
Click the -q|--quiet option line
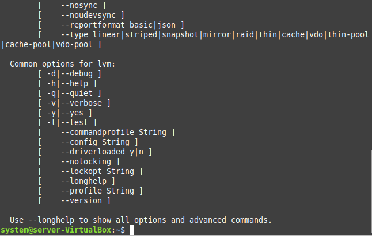[x=70, y=93]
